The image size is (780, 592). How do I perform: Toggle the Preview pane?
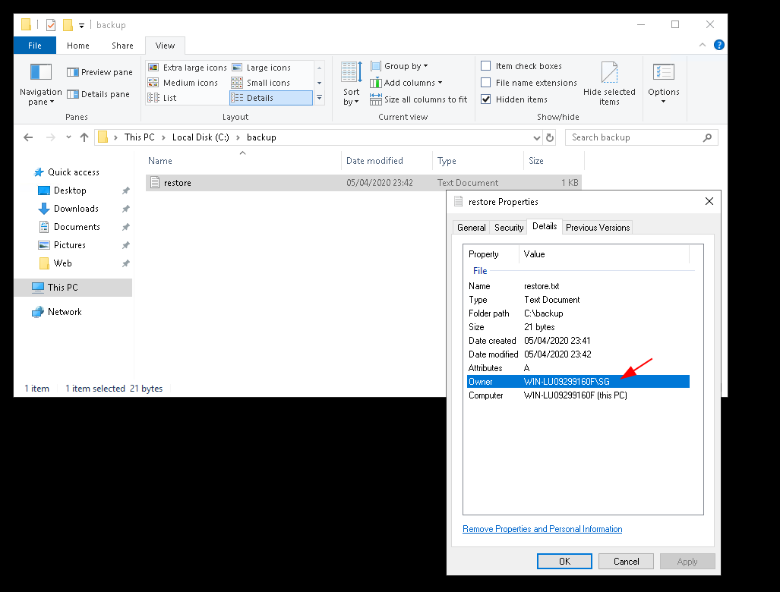(x=99, y=72)
